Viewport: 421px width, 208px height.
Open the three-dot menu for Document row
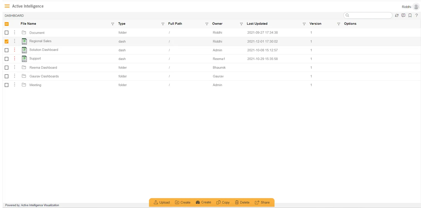(14, 32)
